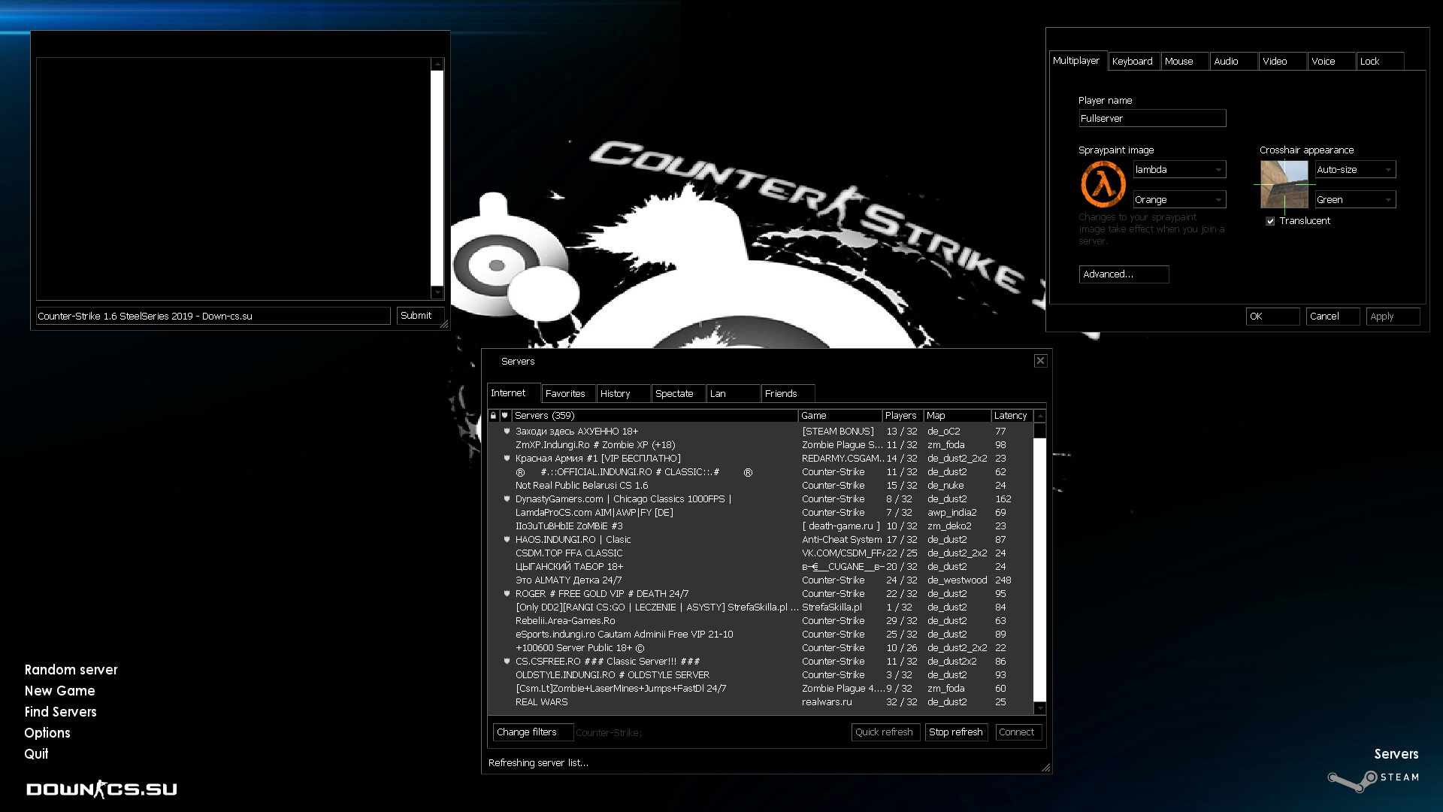This screenshot has height=812, width=1443.
Task: Click the heart icon beside DynastyGamers.com server
Action: click(506, 498)
